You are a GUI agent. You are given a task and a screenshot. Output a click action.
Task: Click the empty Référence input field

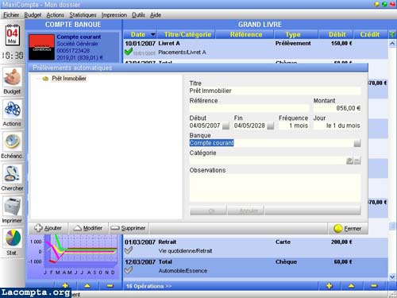click(249, 108)
